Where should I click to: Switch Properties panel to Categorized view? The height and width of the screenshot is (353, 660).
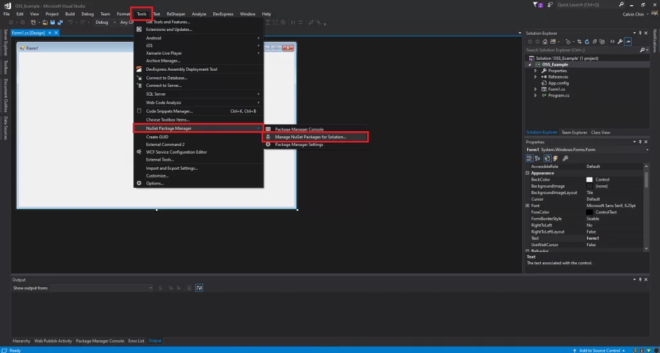530,158
